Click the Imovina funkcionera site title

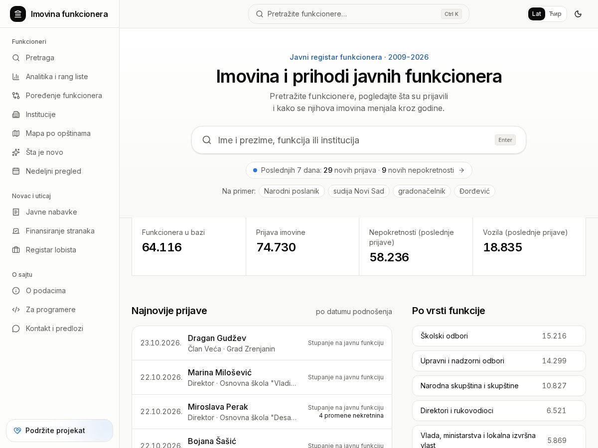69,14
